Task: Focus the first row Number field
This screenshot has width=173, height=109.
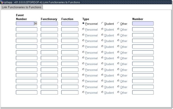Action: point(143,24)
